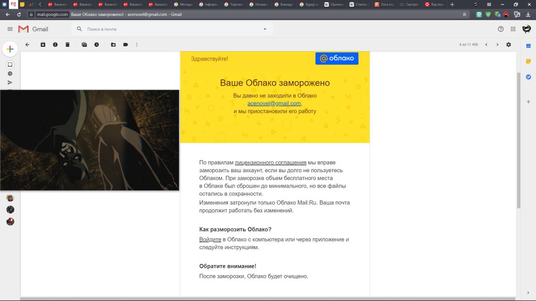Hide the side panel chevron at the bottom right
This screenshot has height=301, width=536.
click(528, 293)
